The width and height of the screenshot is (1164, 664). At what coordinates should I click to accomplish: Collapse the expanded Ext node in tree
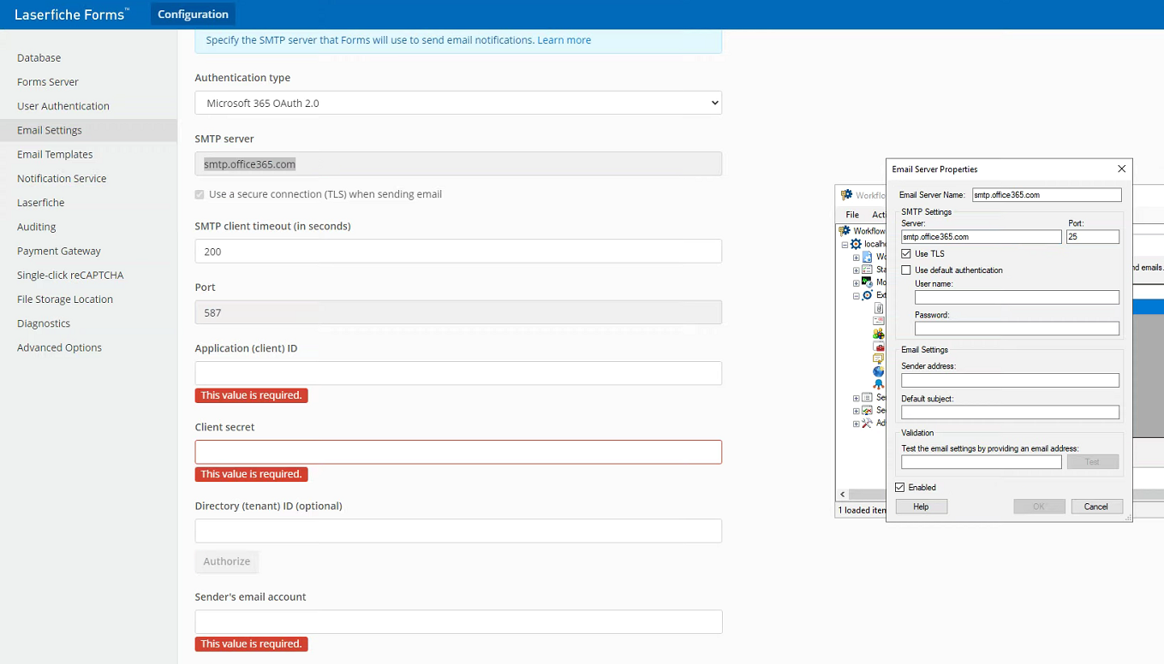point(856,296)
